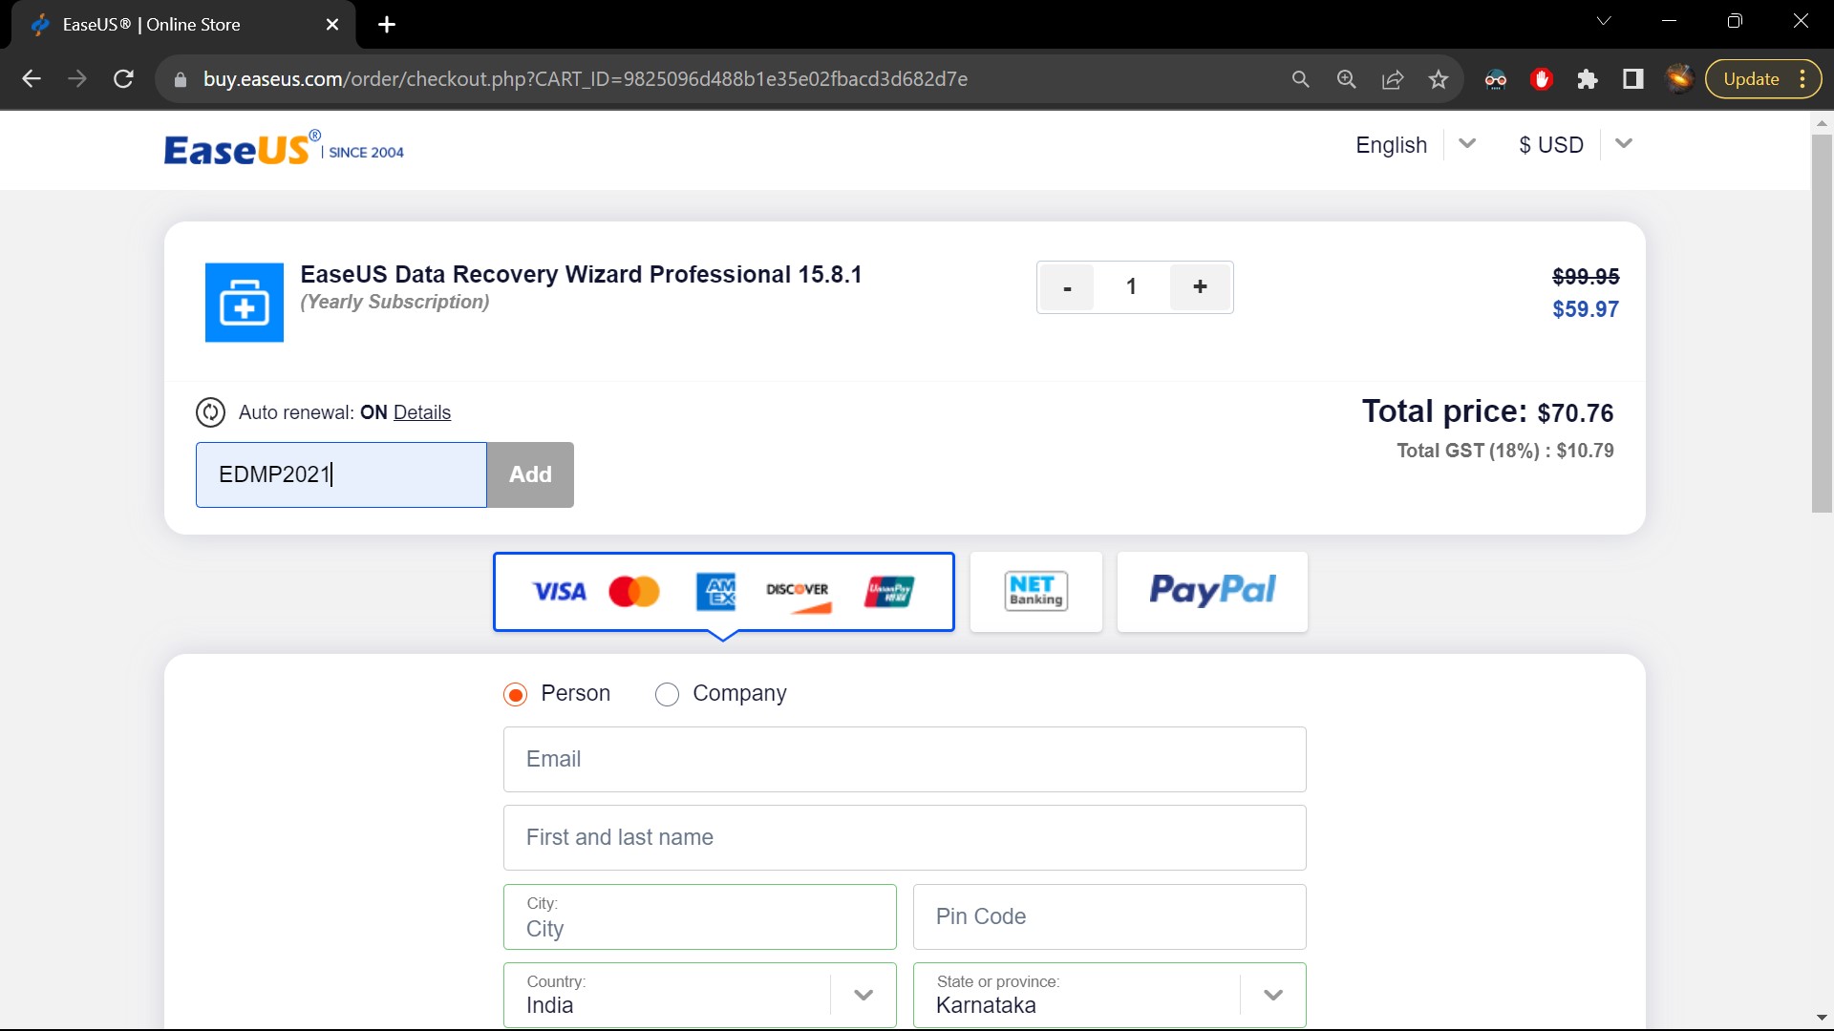Screen dimensions: 1834x1031
Task: Bookmark this page with star icon
Action: pyautogui.click(x=1439, y=79)
